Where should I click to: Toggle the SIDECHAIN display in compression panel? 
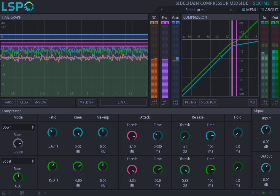pos(208,102)
